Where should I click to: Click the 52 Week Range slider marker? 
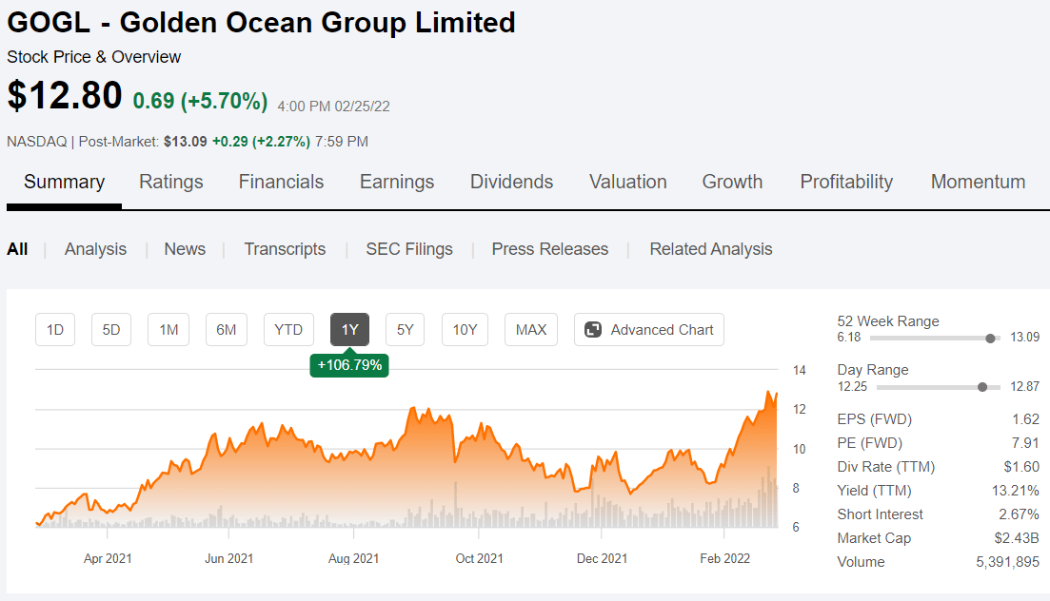991,338
